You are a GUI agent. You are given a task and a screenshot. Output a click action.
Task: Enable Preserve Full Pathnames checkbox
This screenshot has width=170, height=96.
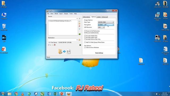[85, 31]
